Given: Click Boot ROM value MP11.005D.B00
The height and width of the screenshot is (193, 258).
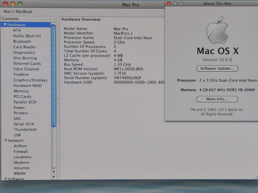Looking at the screenshot, I should tap(128, 69).
